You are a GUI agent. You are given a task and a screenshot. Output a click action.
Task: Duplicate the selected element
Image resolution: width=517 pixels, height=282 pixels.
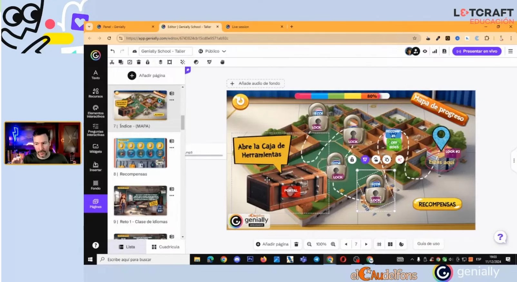click(x=121, y=62)
